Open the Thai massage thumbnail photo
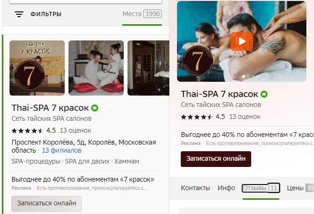Screen dimensions: 314x214 pos(96,68)
